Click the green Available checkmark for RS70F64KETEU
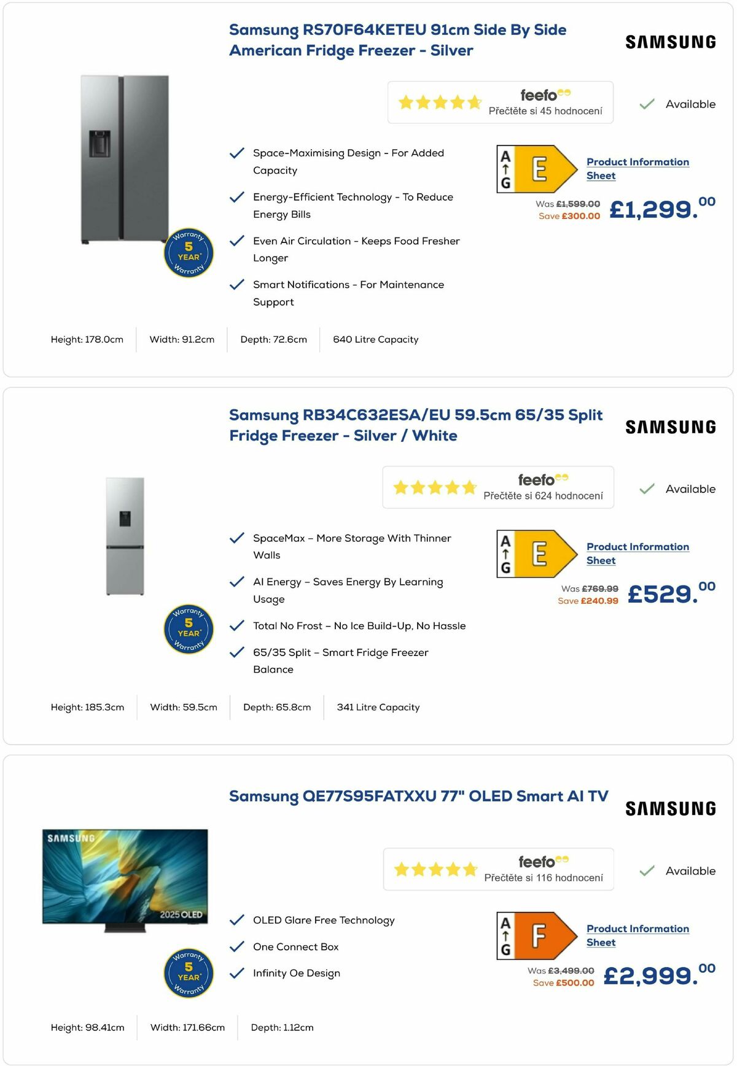737x1066 pixels. (x=645, y=104)
